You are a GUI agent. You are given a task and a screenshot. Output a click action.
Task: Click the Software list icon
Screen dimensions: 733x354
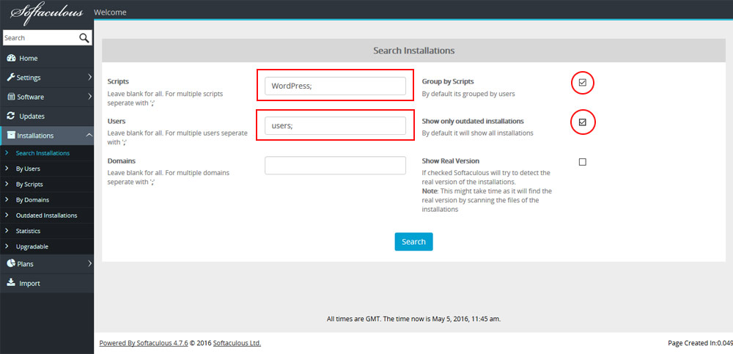pos(12,97)
